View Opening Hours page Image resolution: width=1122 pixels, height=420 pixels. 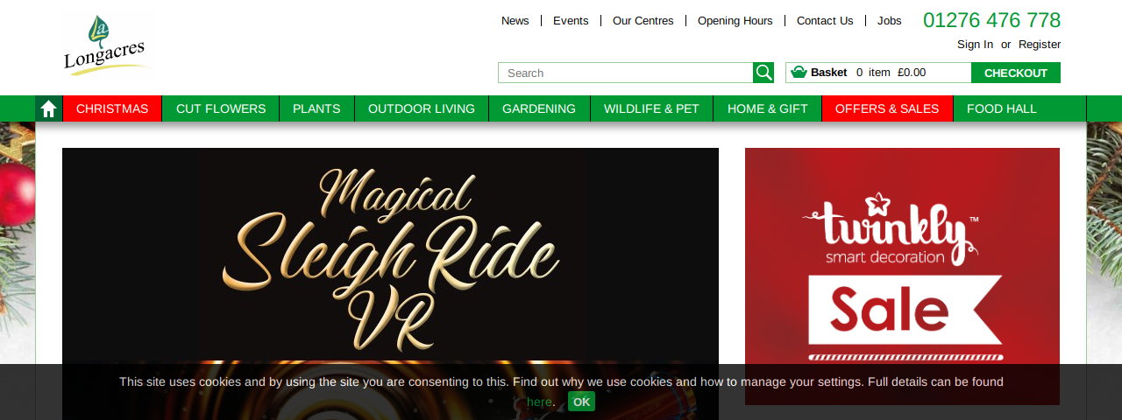point(735,21)
